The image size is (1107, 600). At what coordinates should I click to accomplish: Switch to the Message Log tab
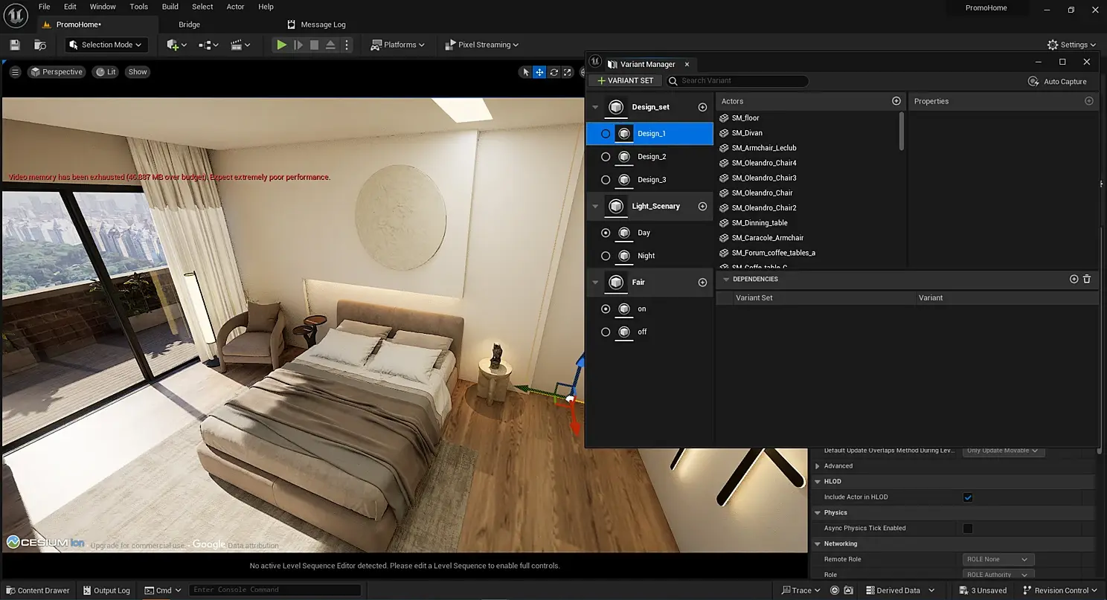tap(317, 25)
